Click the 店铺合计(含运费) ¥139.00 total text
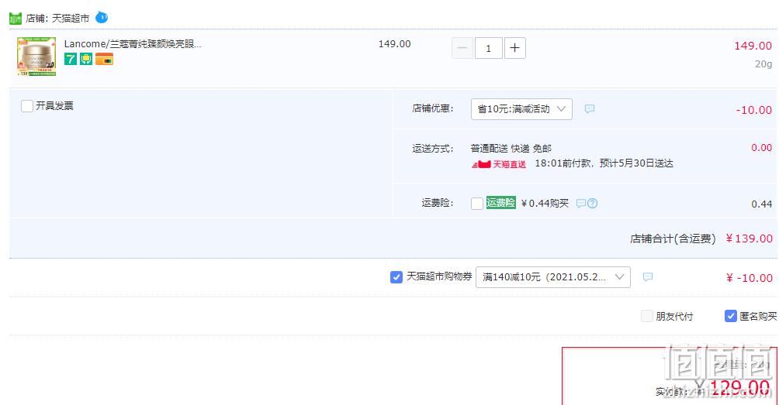Screen dimensions: 779x405 pyautogui.click(x=701, y=239)
